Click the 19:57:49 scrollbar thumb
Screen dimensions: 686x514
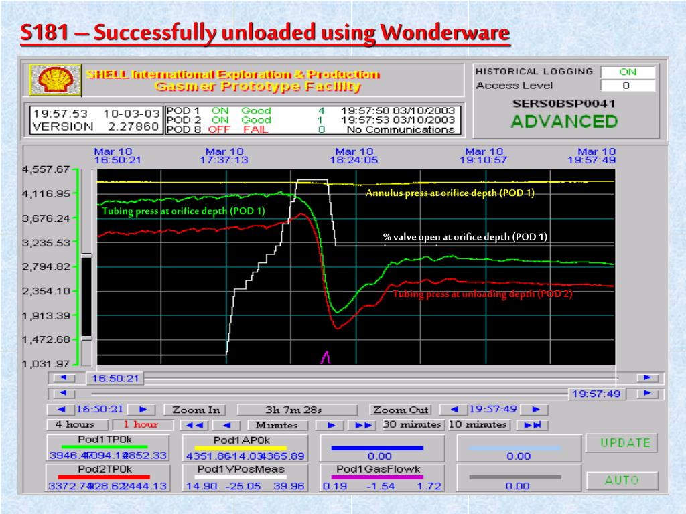coord(596,394)
